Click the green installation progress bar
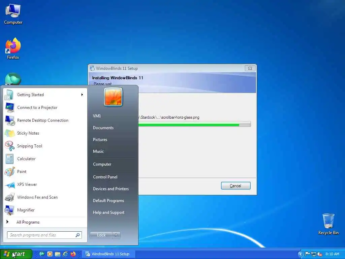 (x=194, y=124)
